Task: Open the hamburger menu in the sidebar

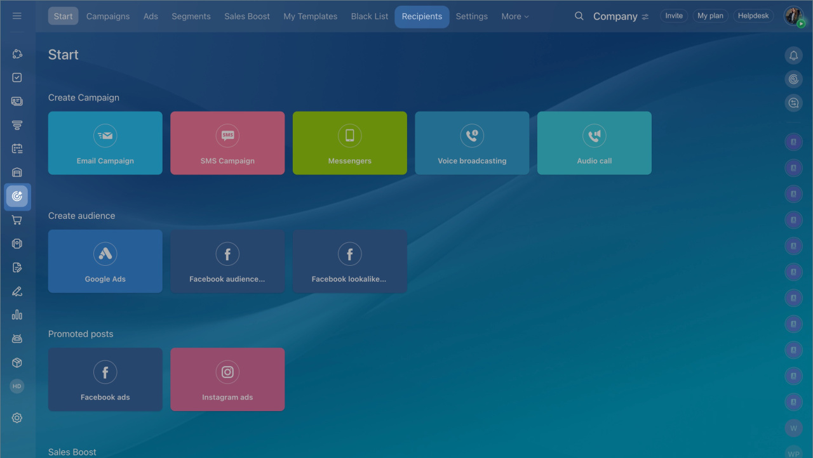Action: click(17, 16)
